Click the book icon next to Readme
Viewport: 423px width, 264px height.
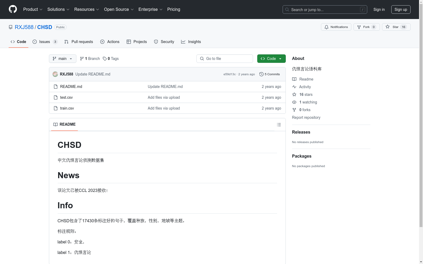[294, 79]
